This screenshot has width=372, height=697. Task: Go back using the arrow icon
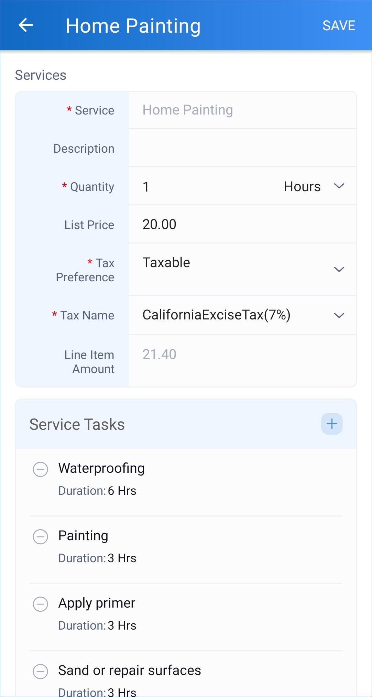pos(26,25)
